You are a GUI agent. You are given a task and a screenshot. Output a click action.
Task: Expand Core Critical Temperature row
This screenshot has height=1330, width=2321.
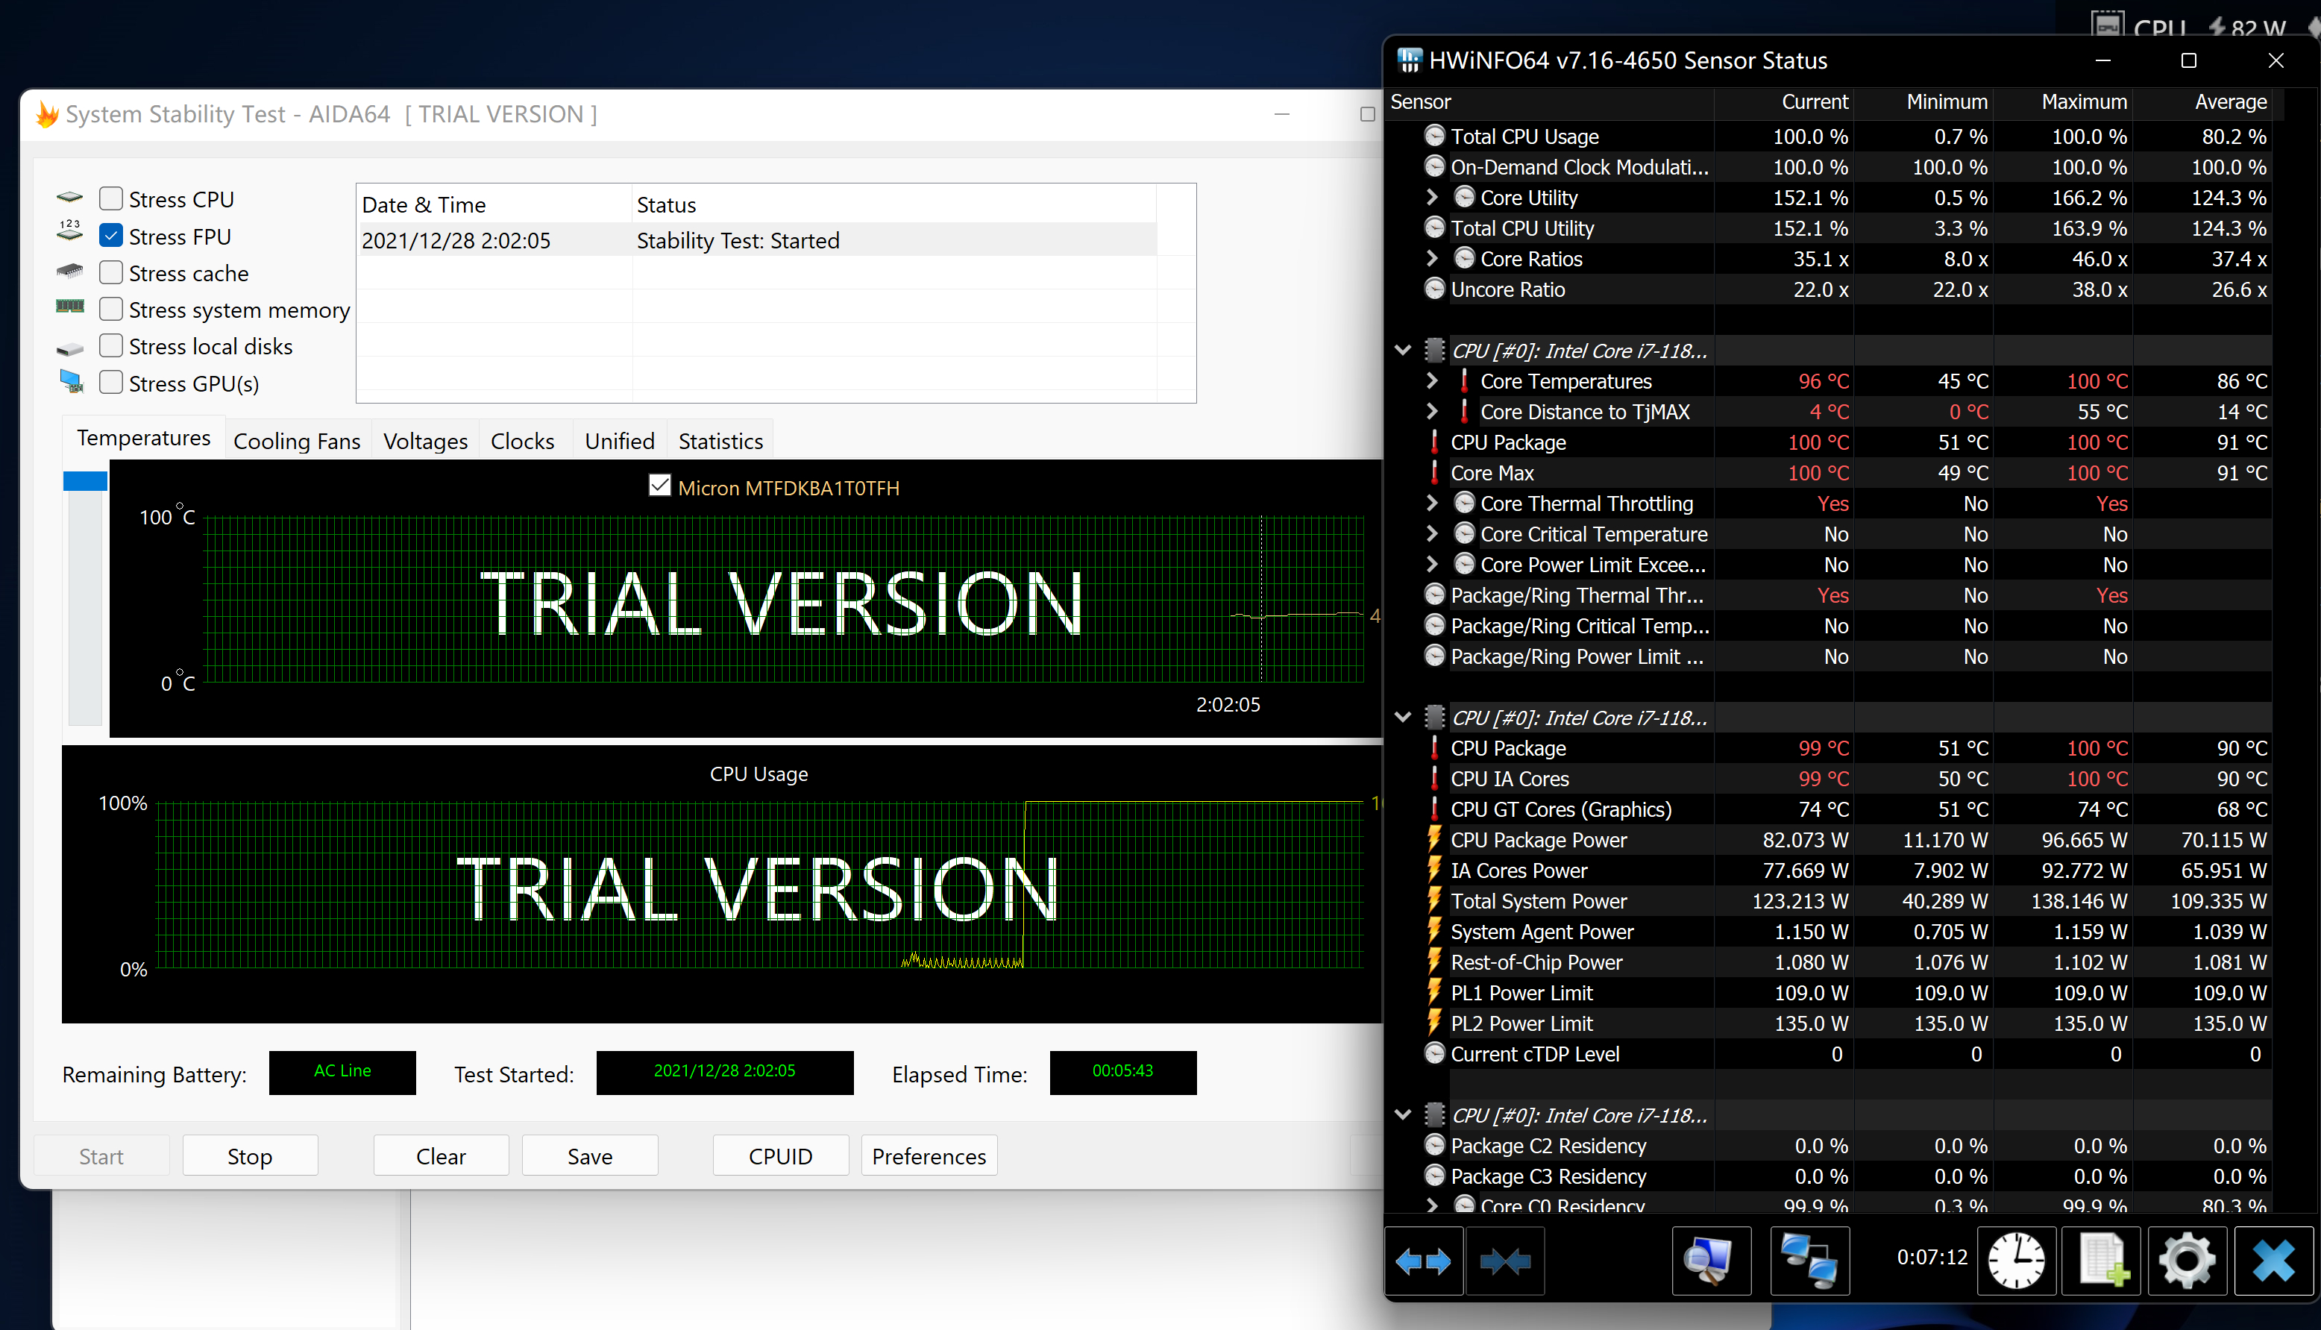click(x=1432, y=533)
